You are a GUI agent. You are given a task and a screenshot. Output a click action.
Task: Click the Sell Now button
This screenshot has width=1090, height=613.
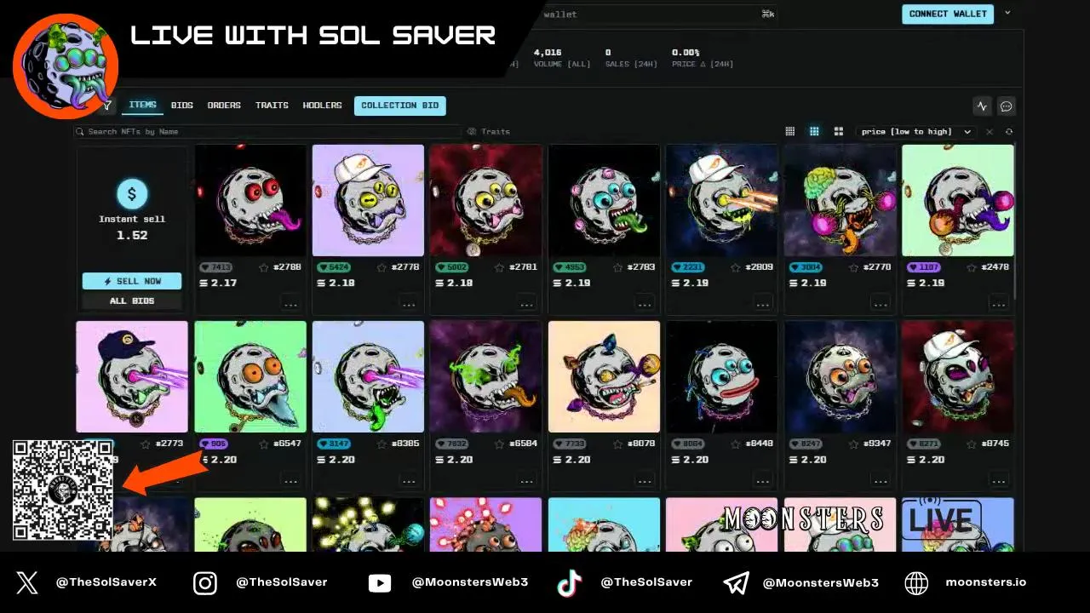(132, 281)
